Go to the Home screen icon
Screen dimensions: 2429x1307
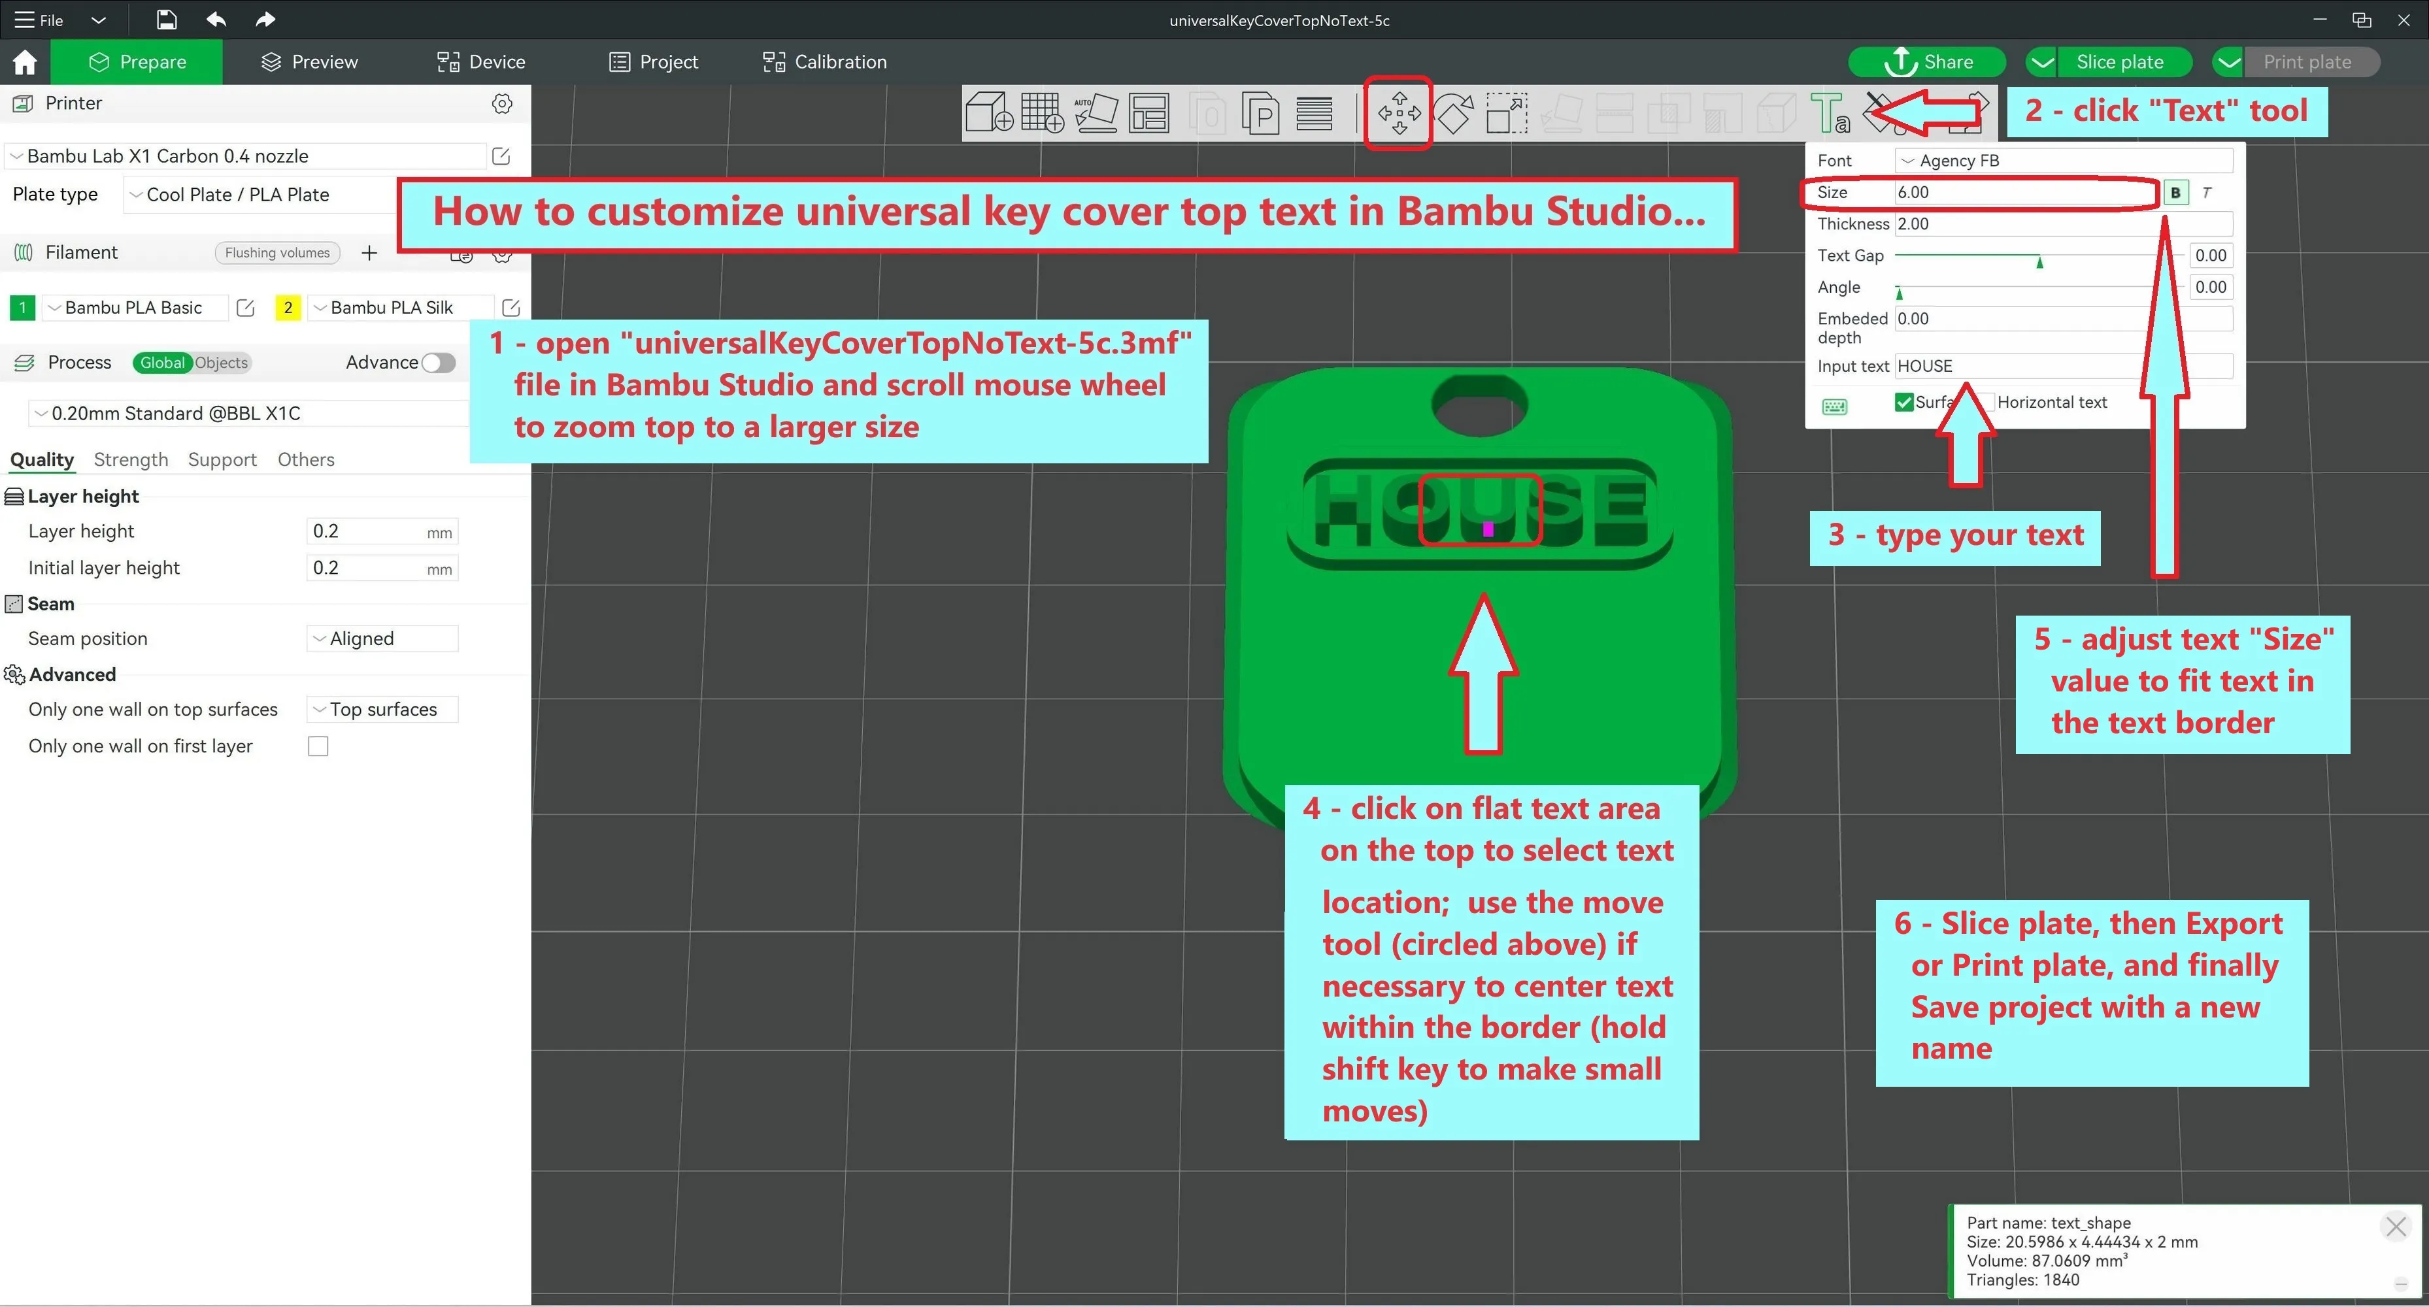tap(25, 62)
